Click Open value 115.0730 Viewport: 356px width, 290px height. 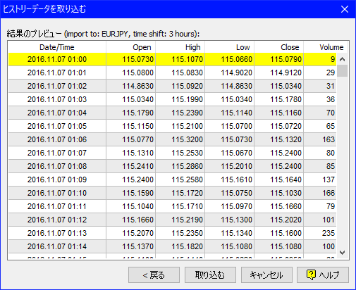(x=137, y=59)
